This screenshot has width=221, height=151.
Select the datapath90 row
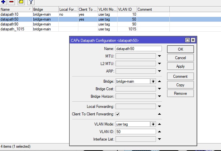110,24
